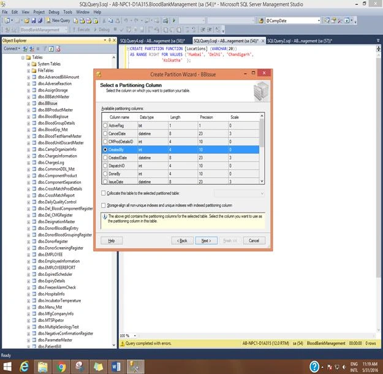The image size is (383, 374).
Task: Click the Disconnect icon in Object Explorer
Action: [32, 49]
